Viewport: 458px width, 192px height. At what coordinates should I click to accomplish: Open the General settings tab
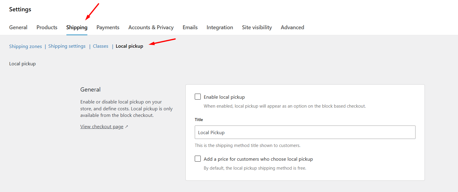click(x=18, y=27)
